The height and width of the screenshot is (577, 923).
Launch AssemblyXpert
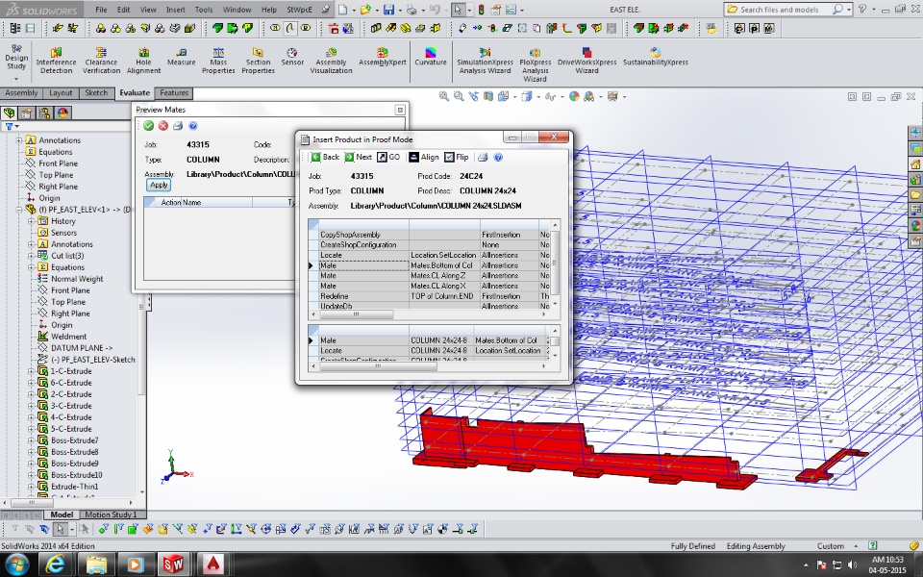(x=383, y=57)
